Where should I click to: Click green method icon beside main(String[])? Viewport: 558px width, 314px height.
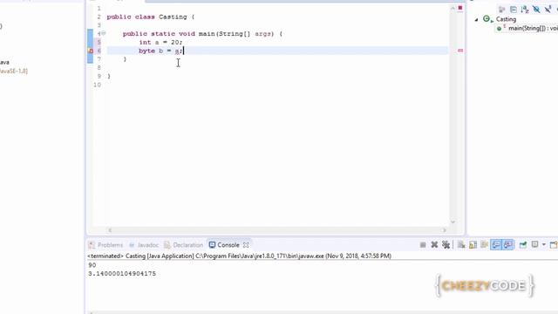[500, 29]
